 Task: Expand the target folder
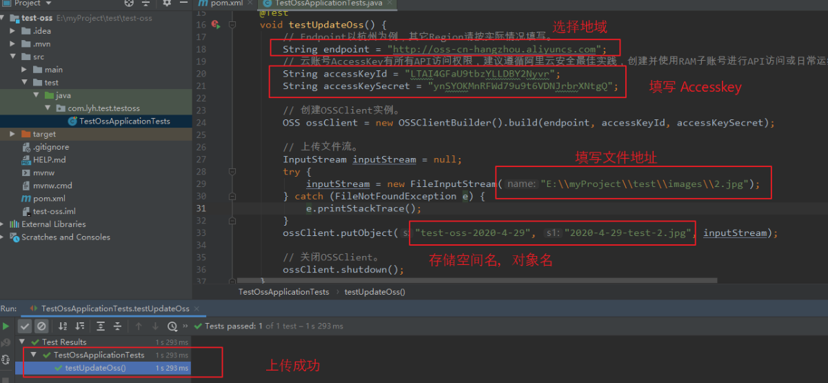(x=14, y=134)
